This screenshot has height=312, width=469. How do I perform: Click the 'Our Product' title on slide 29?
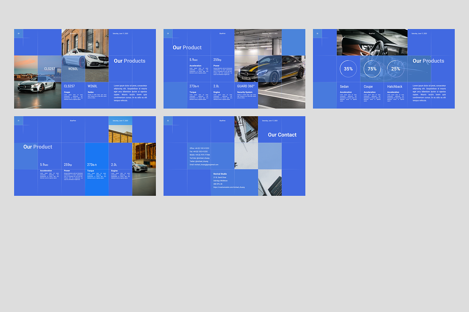[187, 48]
